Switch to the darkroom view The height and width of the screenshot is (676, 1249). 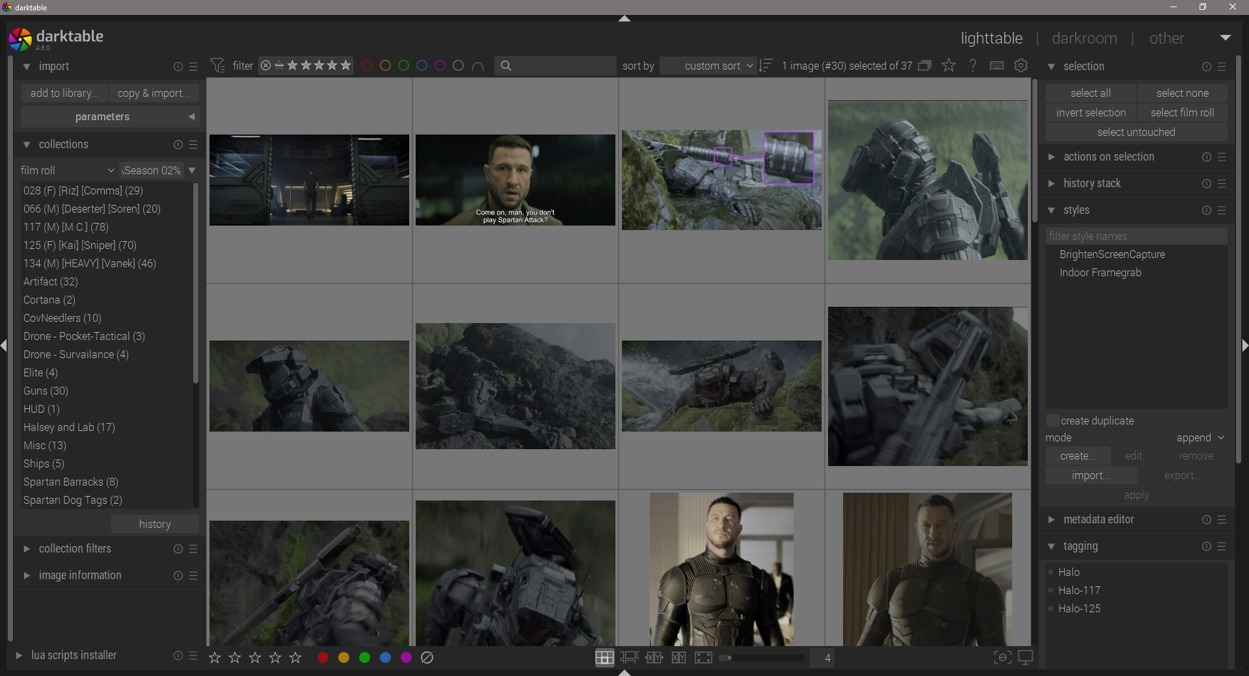[x=1084, y=38]
